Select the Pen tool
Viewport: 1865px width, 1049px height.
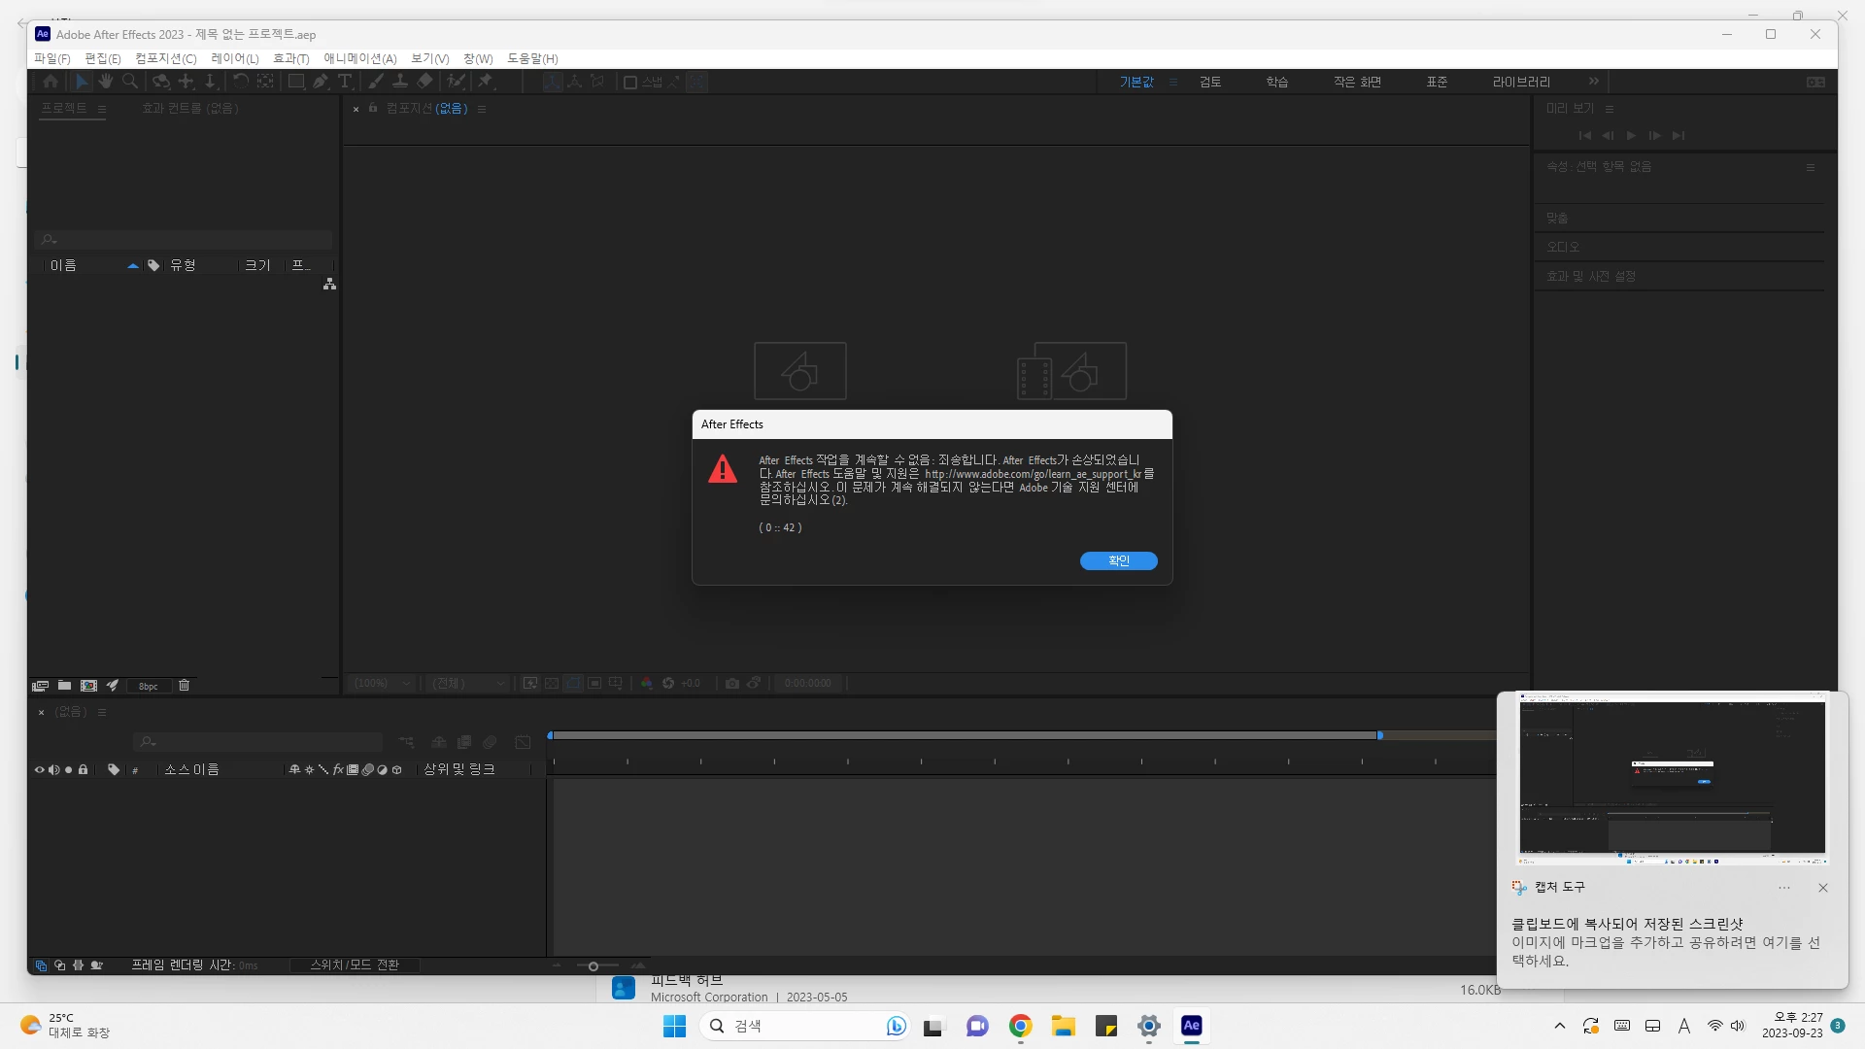tap(321, 82)
